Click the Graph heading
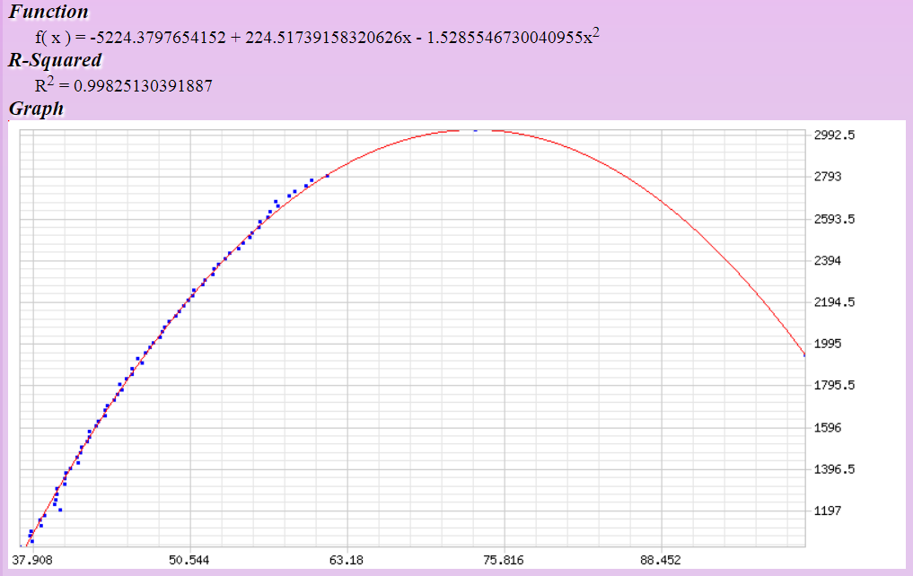913x576 pixels. [x=36, y=109]
